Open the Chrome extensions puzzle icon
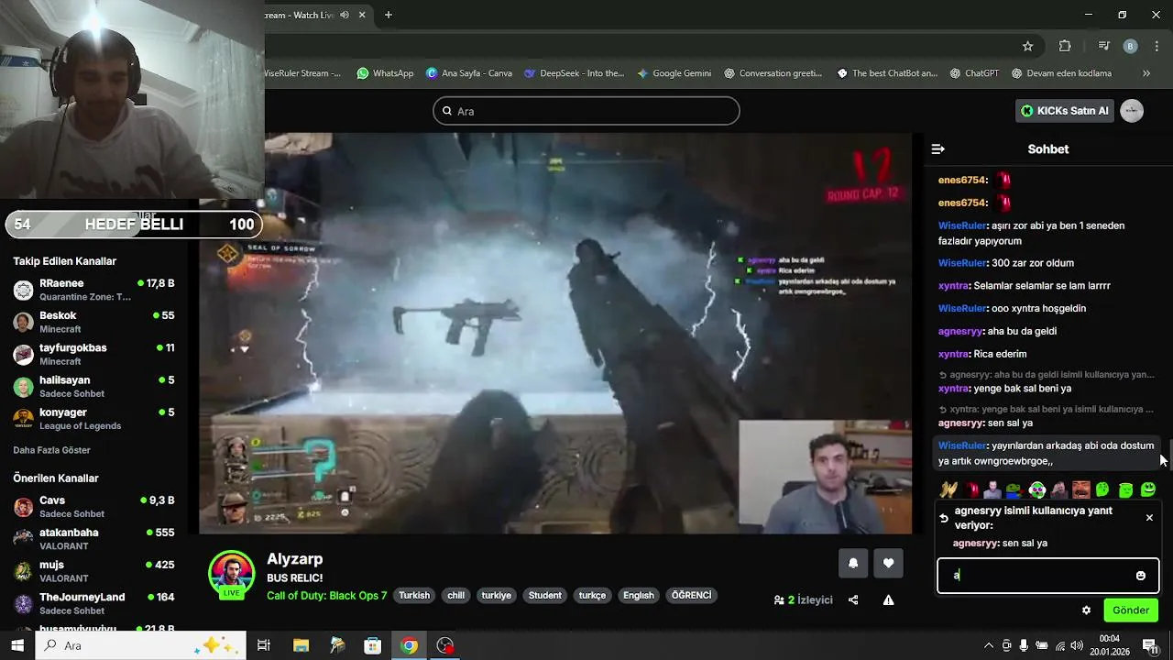This screenshot has width=1173, height=660. (1065, 46)
